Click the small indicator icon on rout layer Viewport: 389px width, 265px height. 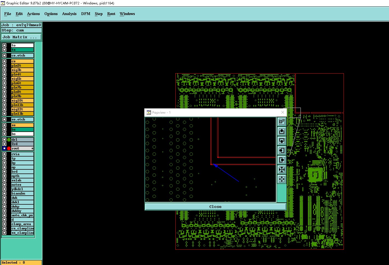tap(32, 148)
